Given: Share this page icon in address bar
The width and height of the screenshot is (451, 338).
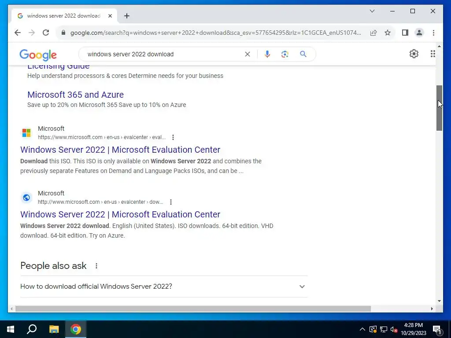Looking at the screenshot, I should (373, 33).
